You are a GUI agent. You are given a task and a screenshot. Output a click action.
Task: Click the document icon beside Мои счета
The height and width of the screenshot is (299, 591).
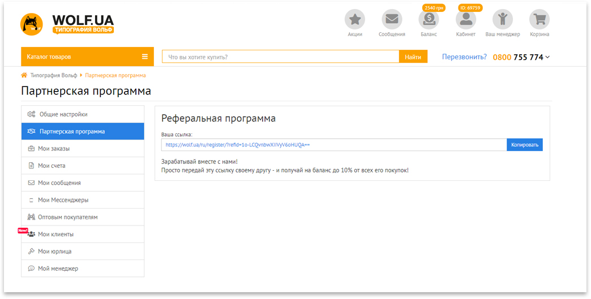[x=31, y=166]
